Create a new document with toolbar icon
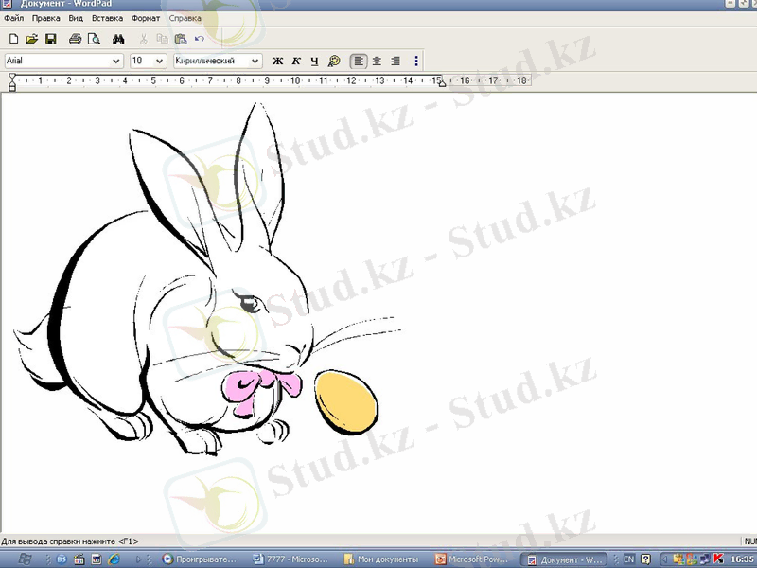 click(x=13, y=39)
